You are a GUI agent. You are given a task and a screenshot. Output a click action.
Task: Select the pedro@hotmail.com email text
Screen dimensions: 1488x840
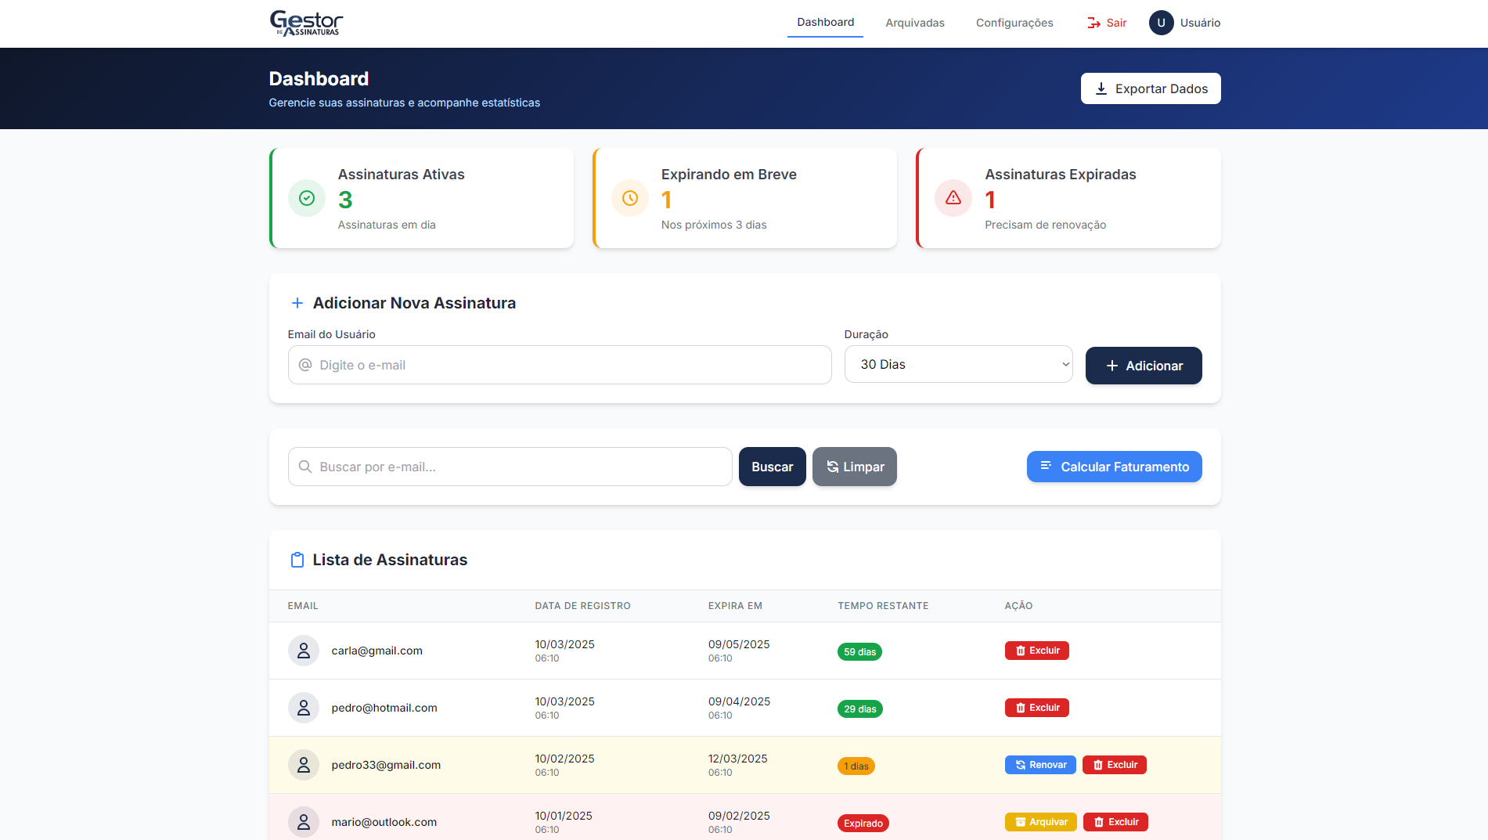tap(384, 708)
